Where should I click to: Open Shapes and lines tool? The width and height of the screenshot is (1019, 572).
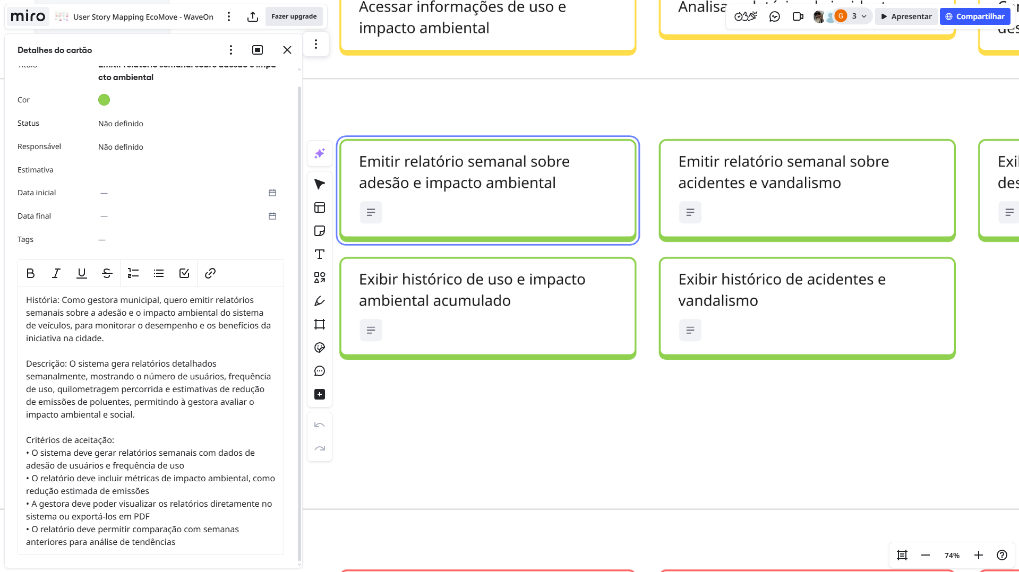tap(320, 278)
